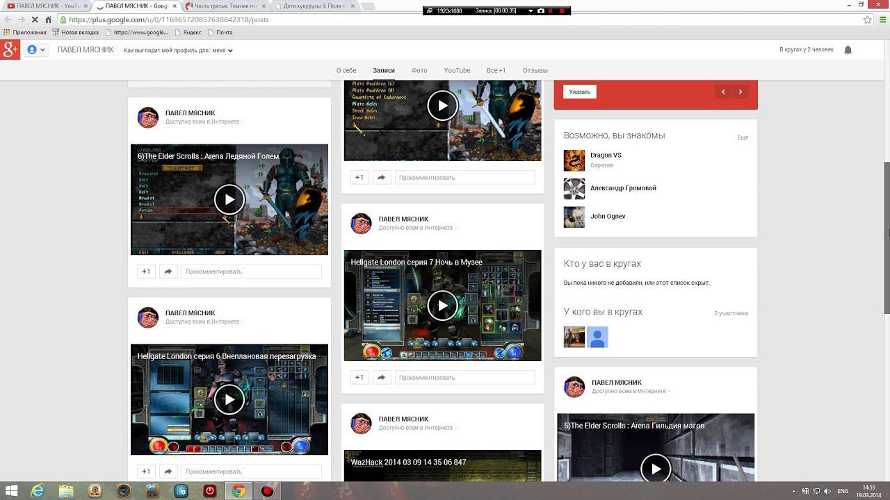Image resolution: width=890 pixels, height=500 pixels.
Task: Select the 'Записи' profile tab
Action: [x=384, y=70]
